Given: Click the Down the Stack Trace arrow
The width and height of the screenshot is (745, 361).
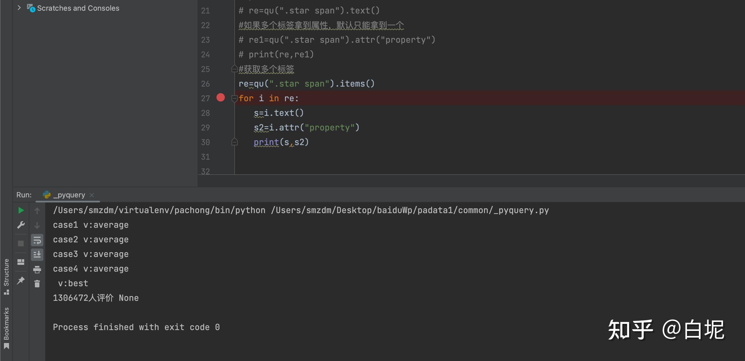Looking at the screenshot, I should (x=37, y=225).
